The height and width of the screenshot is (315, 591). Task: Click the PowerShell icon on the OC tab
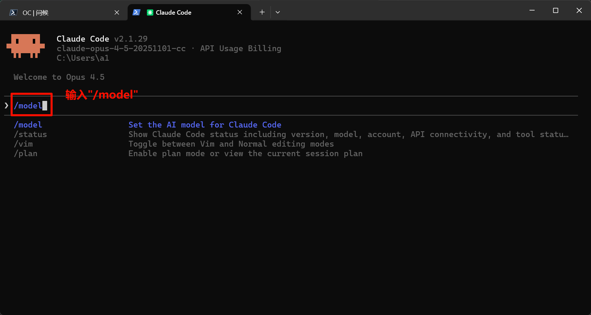click(x=13, y=13)
